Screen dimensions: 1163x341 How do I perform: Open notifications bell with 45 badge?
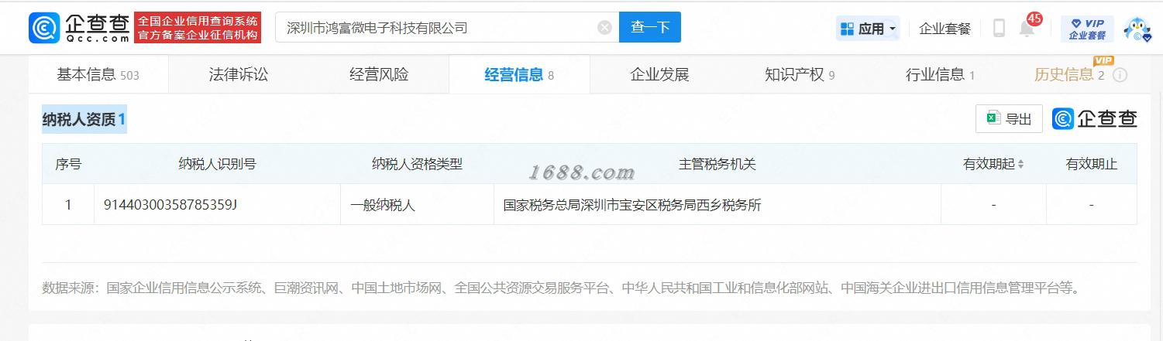click(1027, 28)
